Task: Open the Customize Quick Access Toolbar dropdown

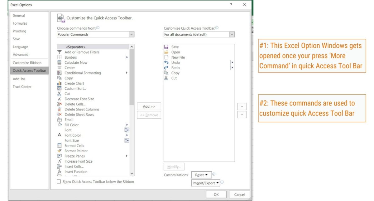Action: 232,34
